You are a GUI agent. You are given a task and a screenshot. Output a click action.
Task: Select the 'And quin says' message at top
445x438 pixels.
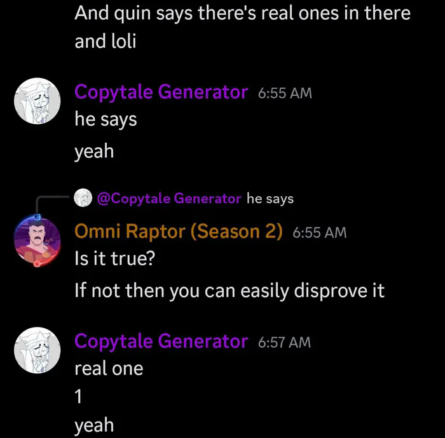pos(243,27)
